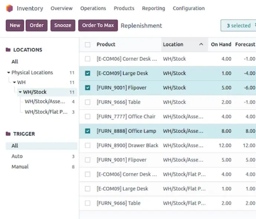Filter by Manual trigger
This screenshot has height=219, width=256.
point(20,167)
